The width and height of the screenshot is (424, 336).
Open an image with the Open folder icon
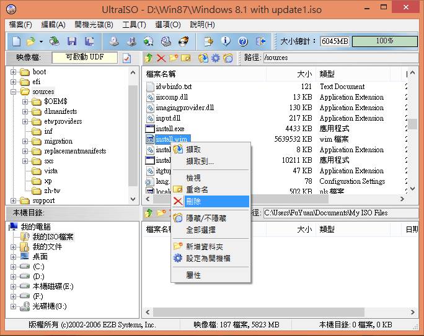[x=31, y=41]
